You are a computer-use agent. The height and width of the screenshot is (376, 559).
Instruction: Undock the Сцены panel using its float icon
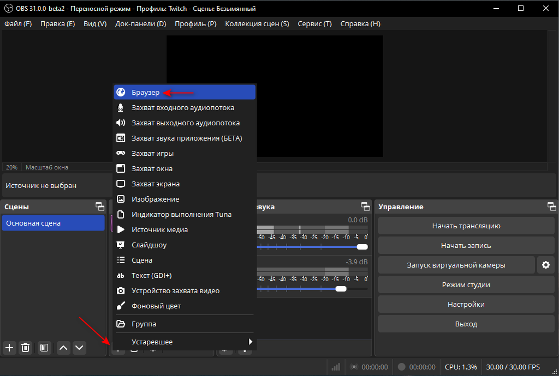point(100,207)
